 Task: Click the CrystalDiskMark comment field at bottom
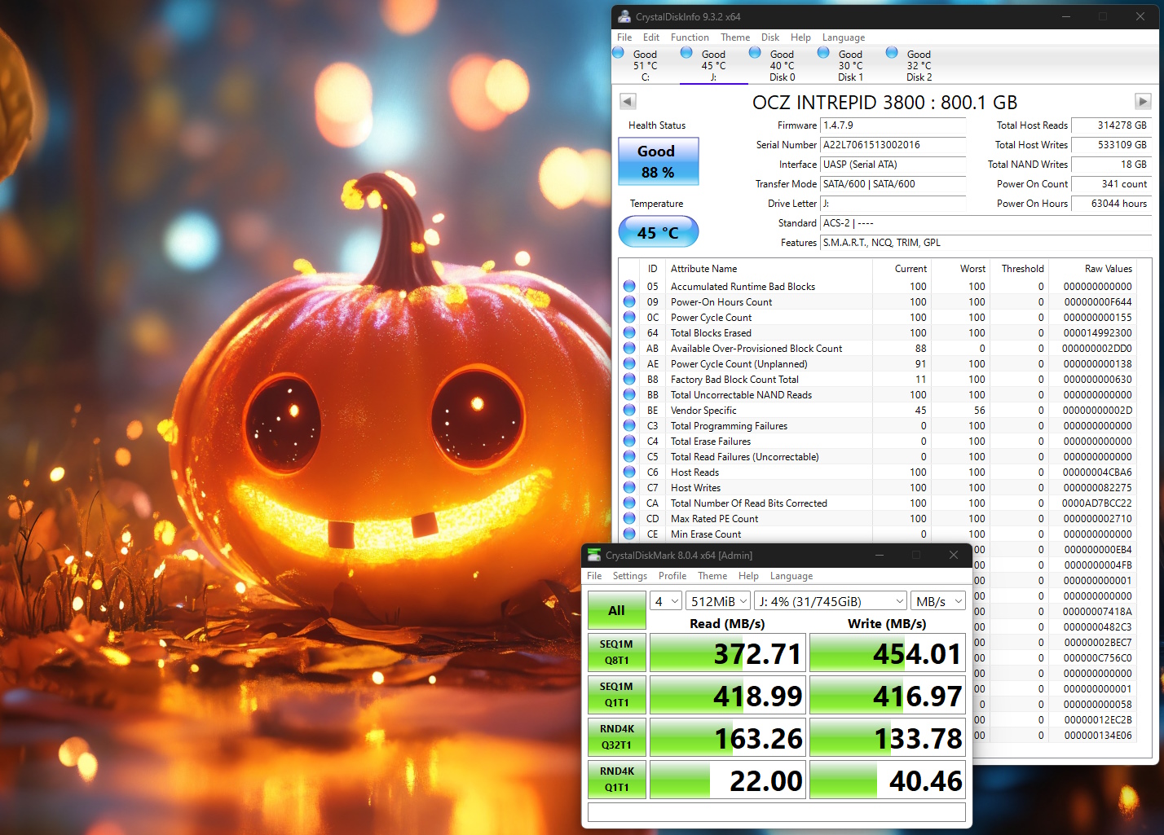pyautogui.click(x=777, y=812)
